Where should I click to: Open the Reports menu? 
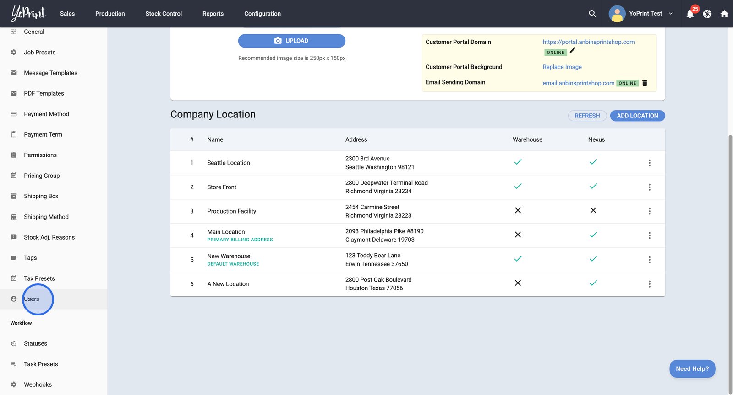213,14
